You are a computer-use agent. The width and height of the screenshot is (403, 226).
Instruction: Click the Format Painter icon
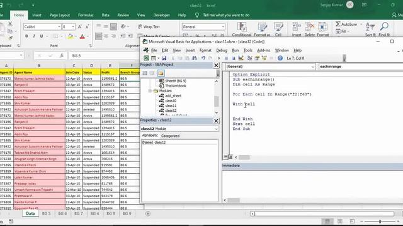(x=10, y=38)
